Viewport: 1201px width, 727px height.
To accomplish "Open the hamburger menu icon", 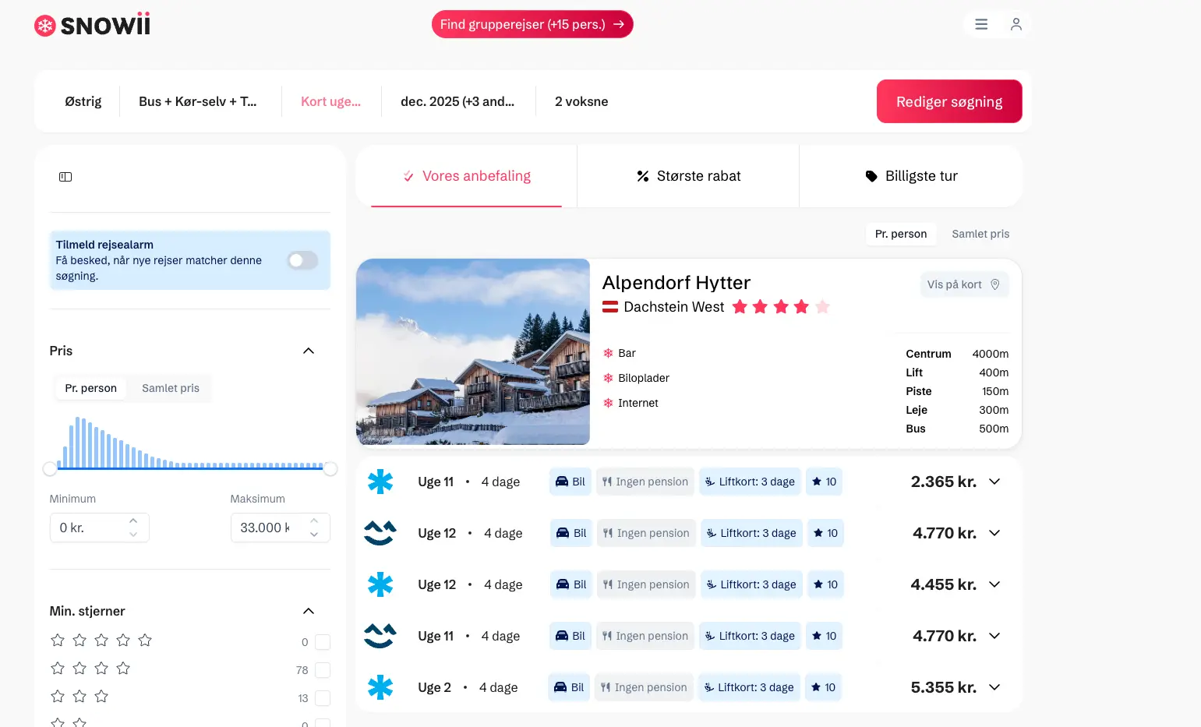I will click(981, 24).
